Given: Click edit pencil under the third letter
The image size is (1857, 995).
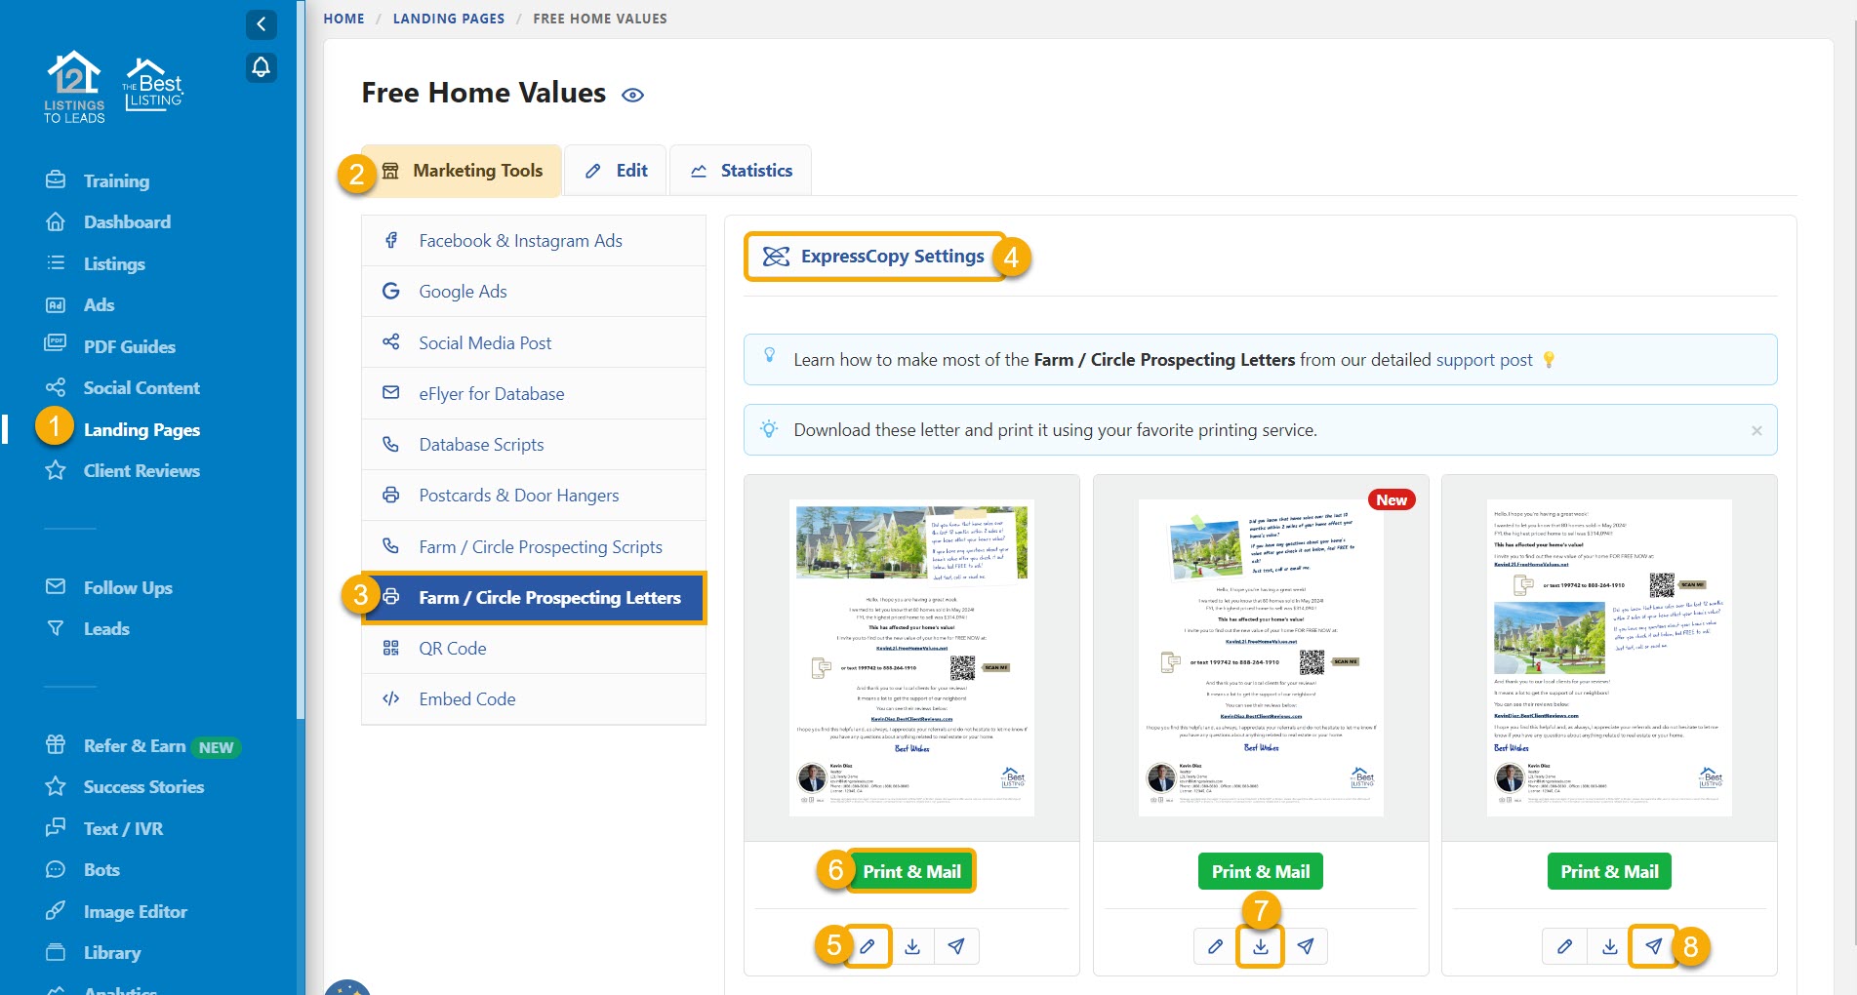Looking at the screenshot, I should 1564,946.
